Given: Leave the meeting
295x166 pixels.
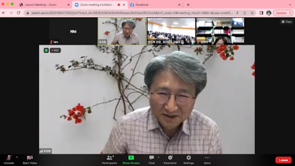Looking at the screenshot, I should (x=283, y=160).
